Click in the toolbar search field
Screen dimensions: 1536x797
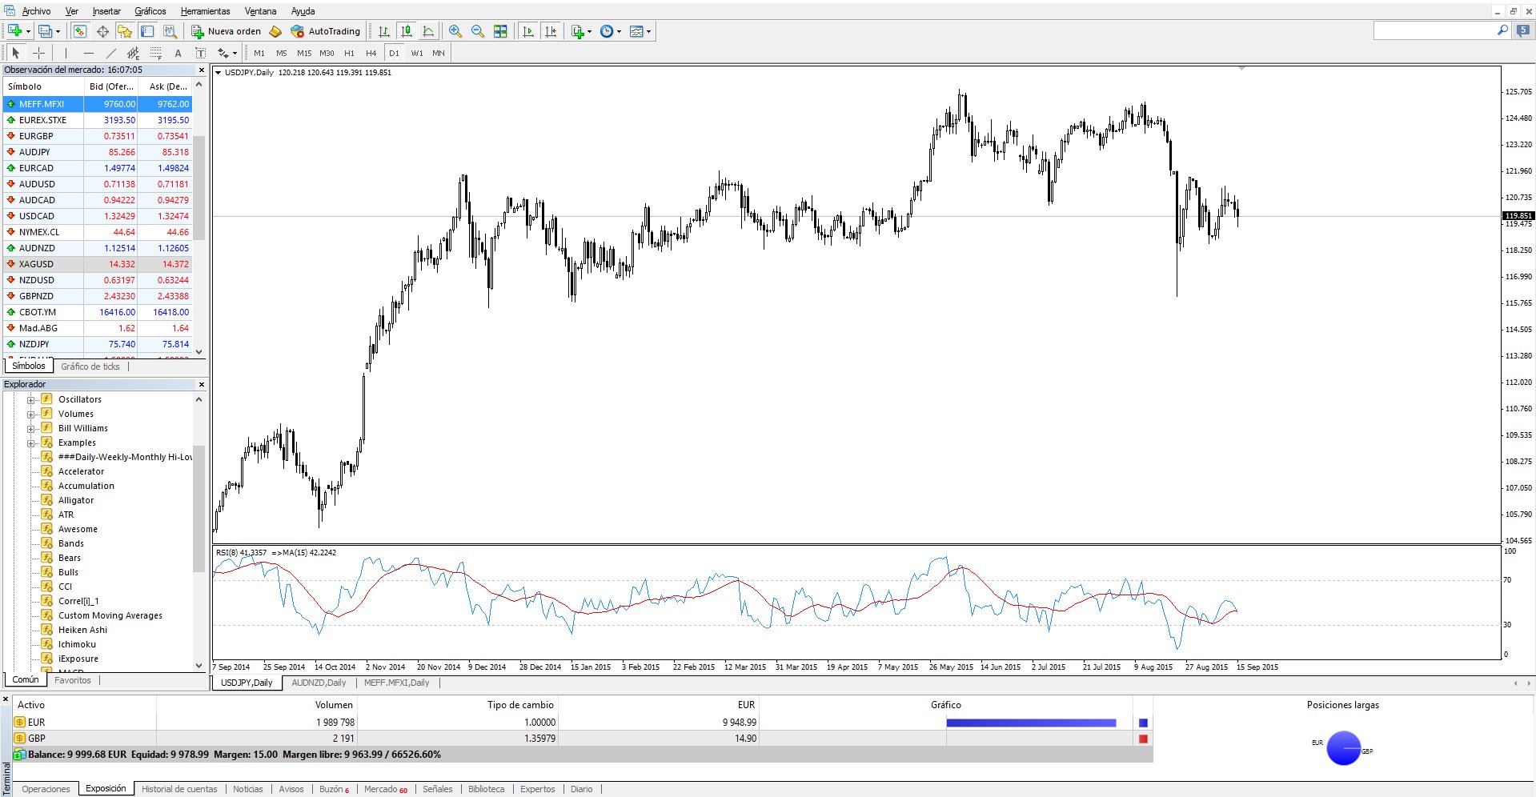(1434, 30)
